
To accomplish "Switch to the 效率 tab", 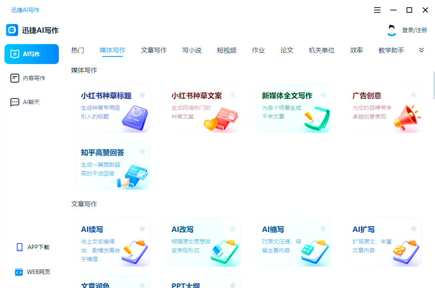I will point(356,50).
